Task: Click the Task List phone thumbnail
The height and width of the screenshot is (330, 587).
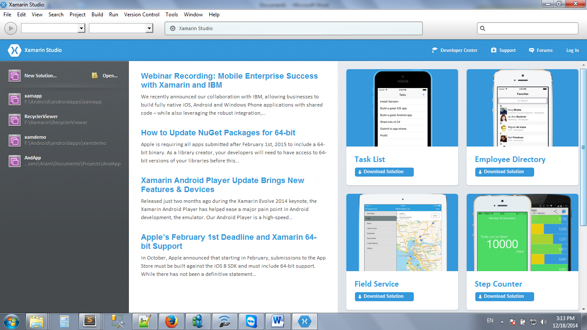Action: tap(402, 108)
